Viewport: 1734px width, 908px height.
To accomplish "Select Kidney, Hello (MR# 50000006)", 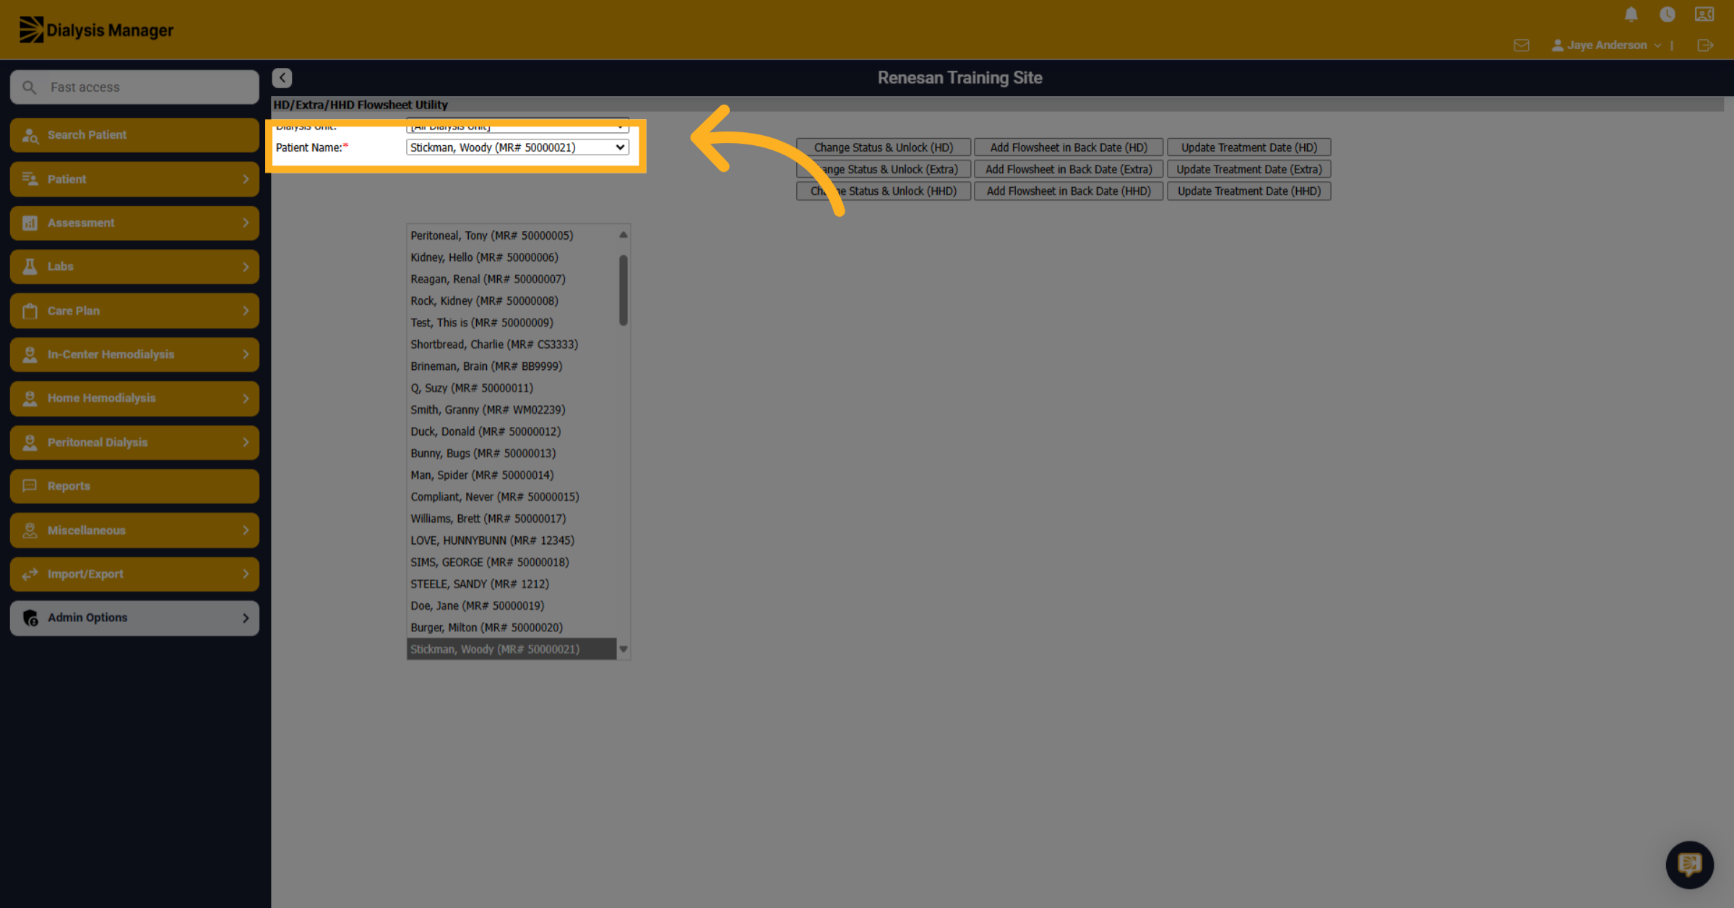I will pyautogui.click(x=512, y=257).
